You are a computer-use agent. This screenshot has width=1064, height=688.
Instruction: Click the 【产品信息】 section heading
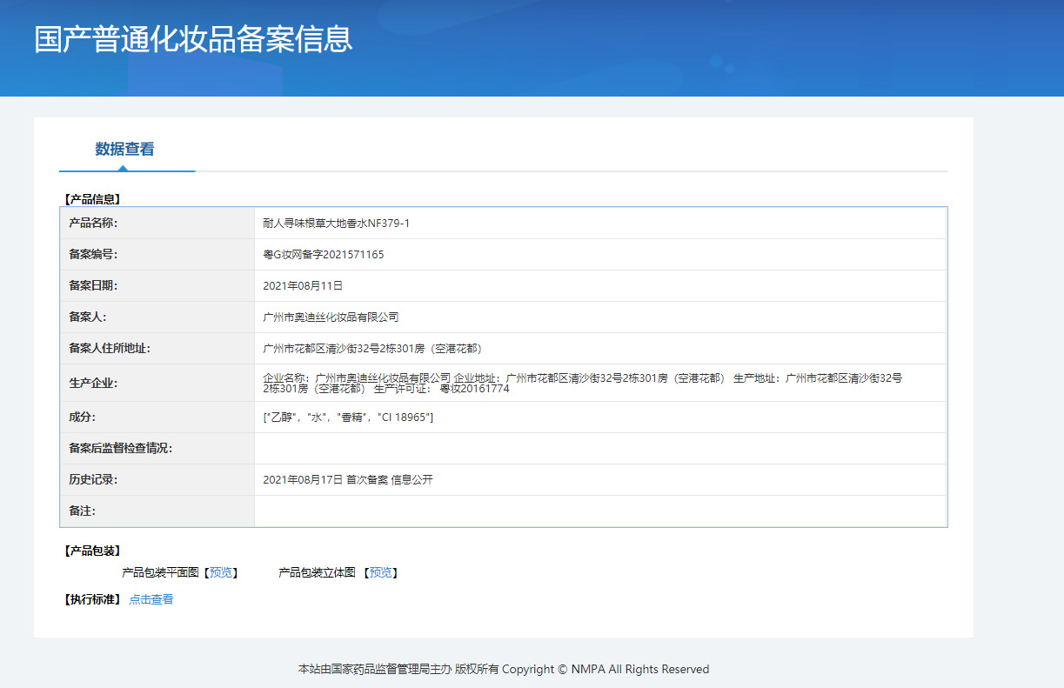(x=91, y=199)
